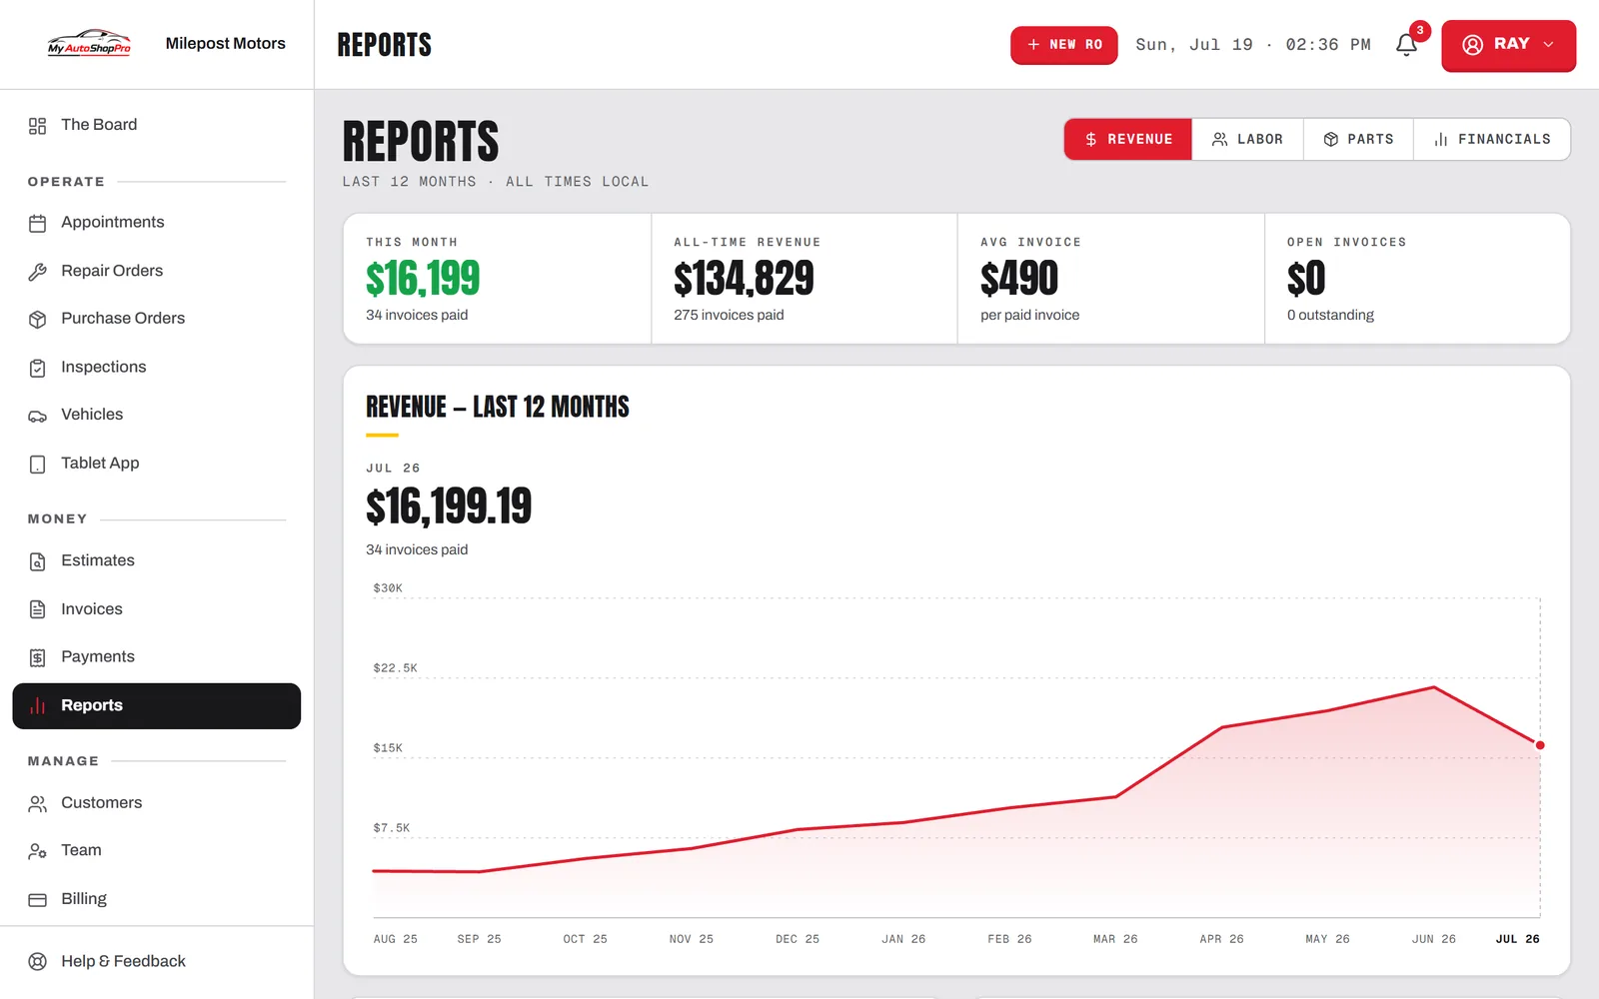Open Vehicles car icon
This screenshot has height=999, width=1599.
(37, 416)
